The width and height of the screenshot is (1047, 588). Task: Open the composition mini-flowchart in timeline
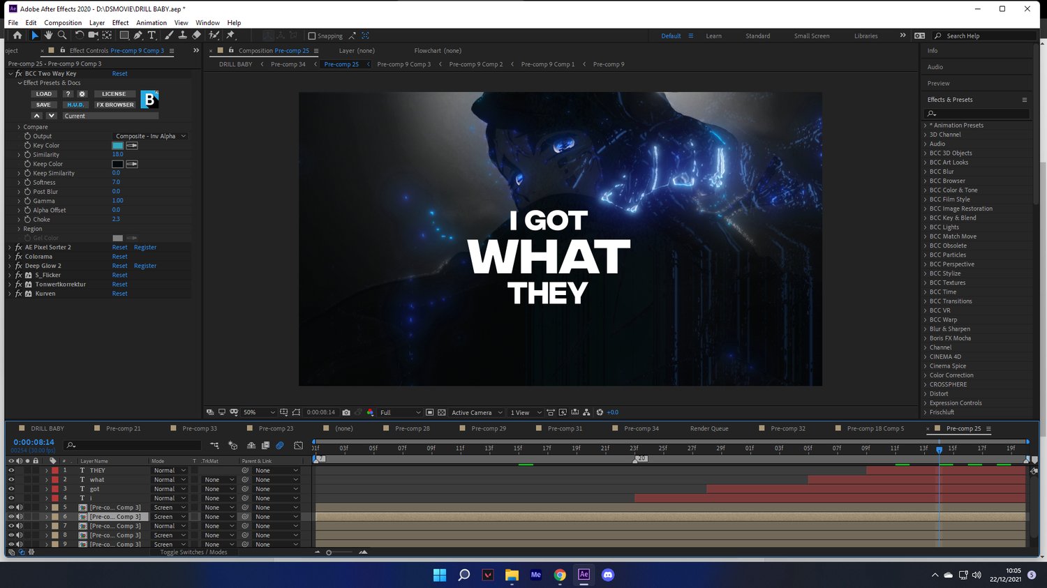point(214,445)
